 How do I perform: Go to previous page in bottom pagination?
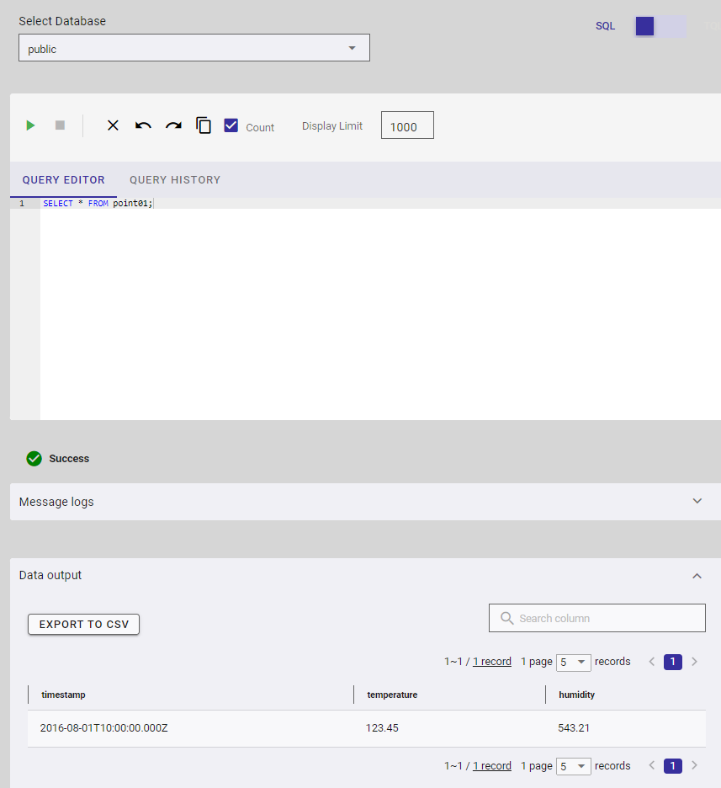point(651,766)
